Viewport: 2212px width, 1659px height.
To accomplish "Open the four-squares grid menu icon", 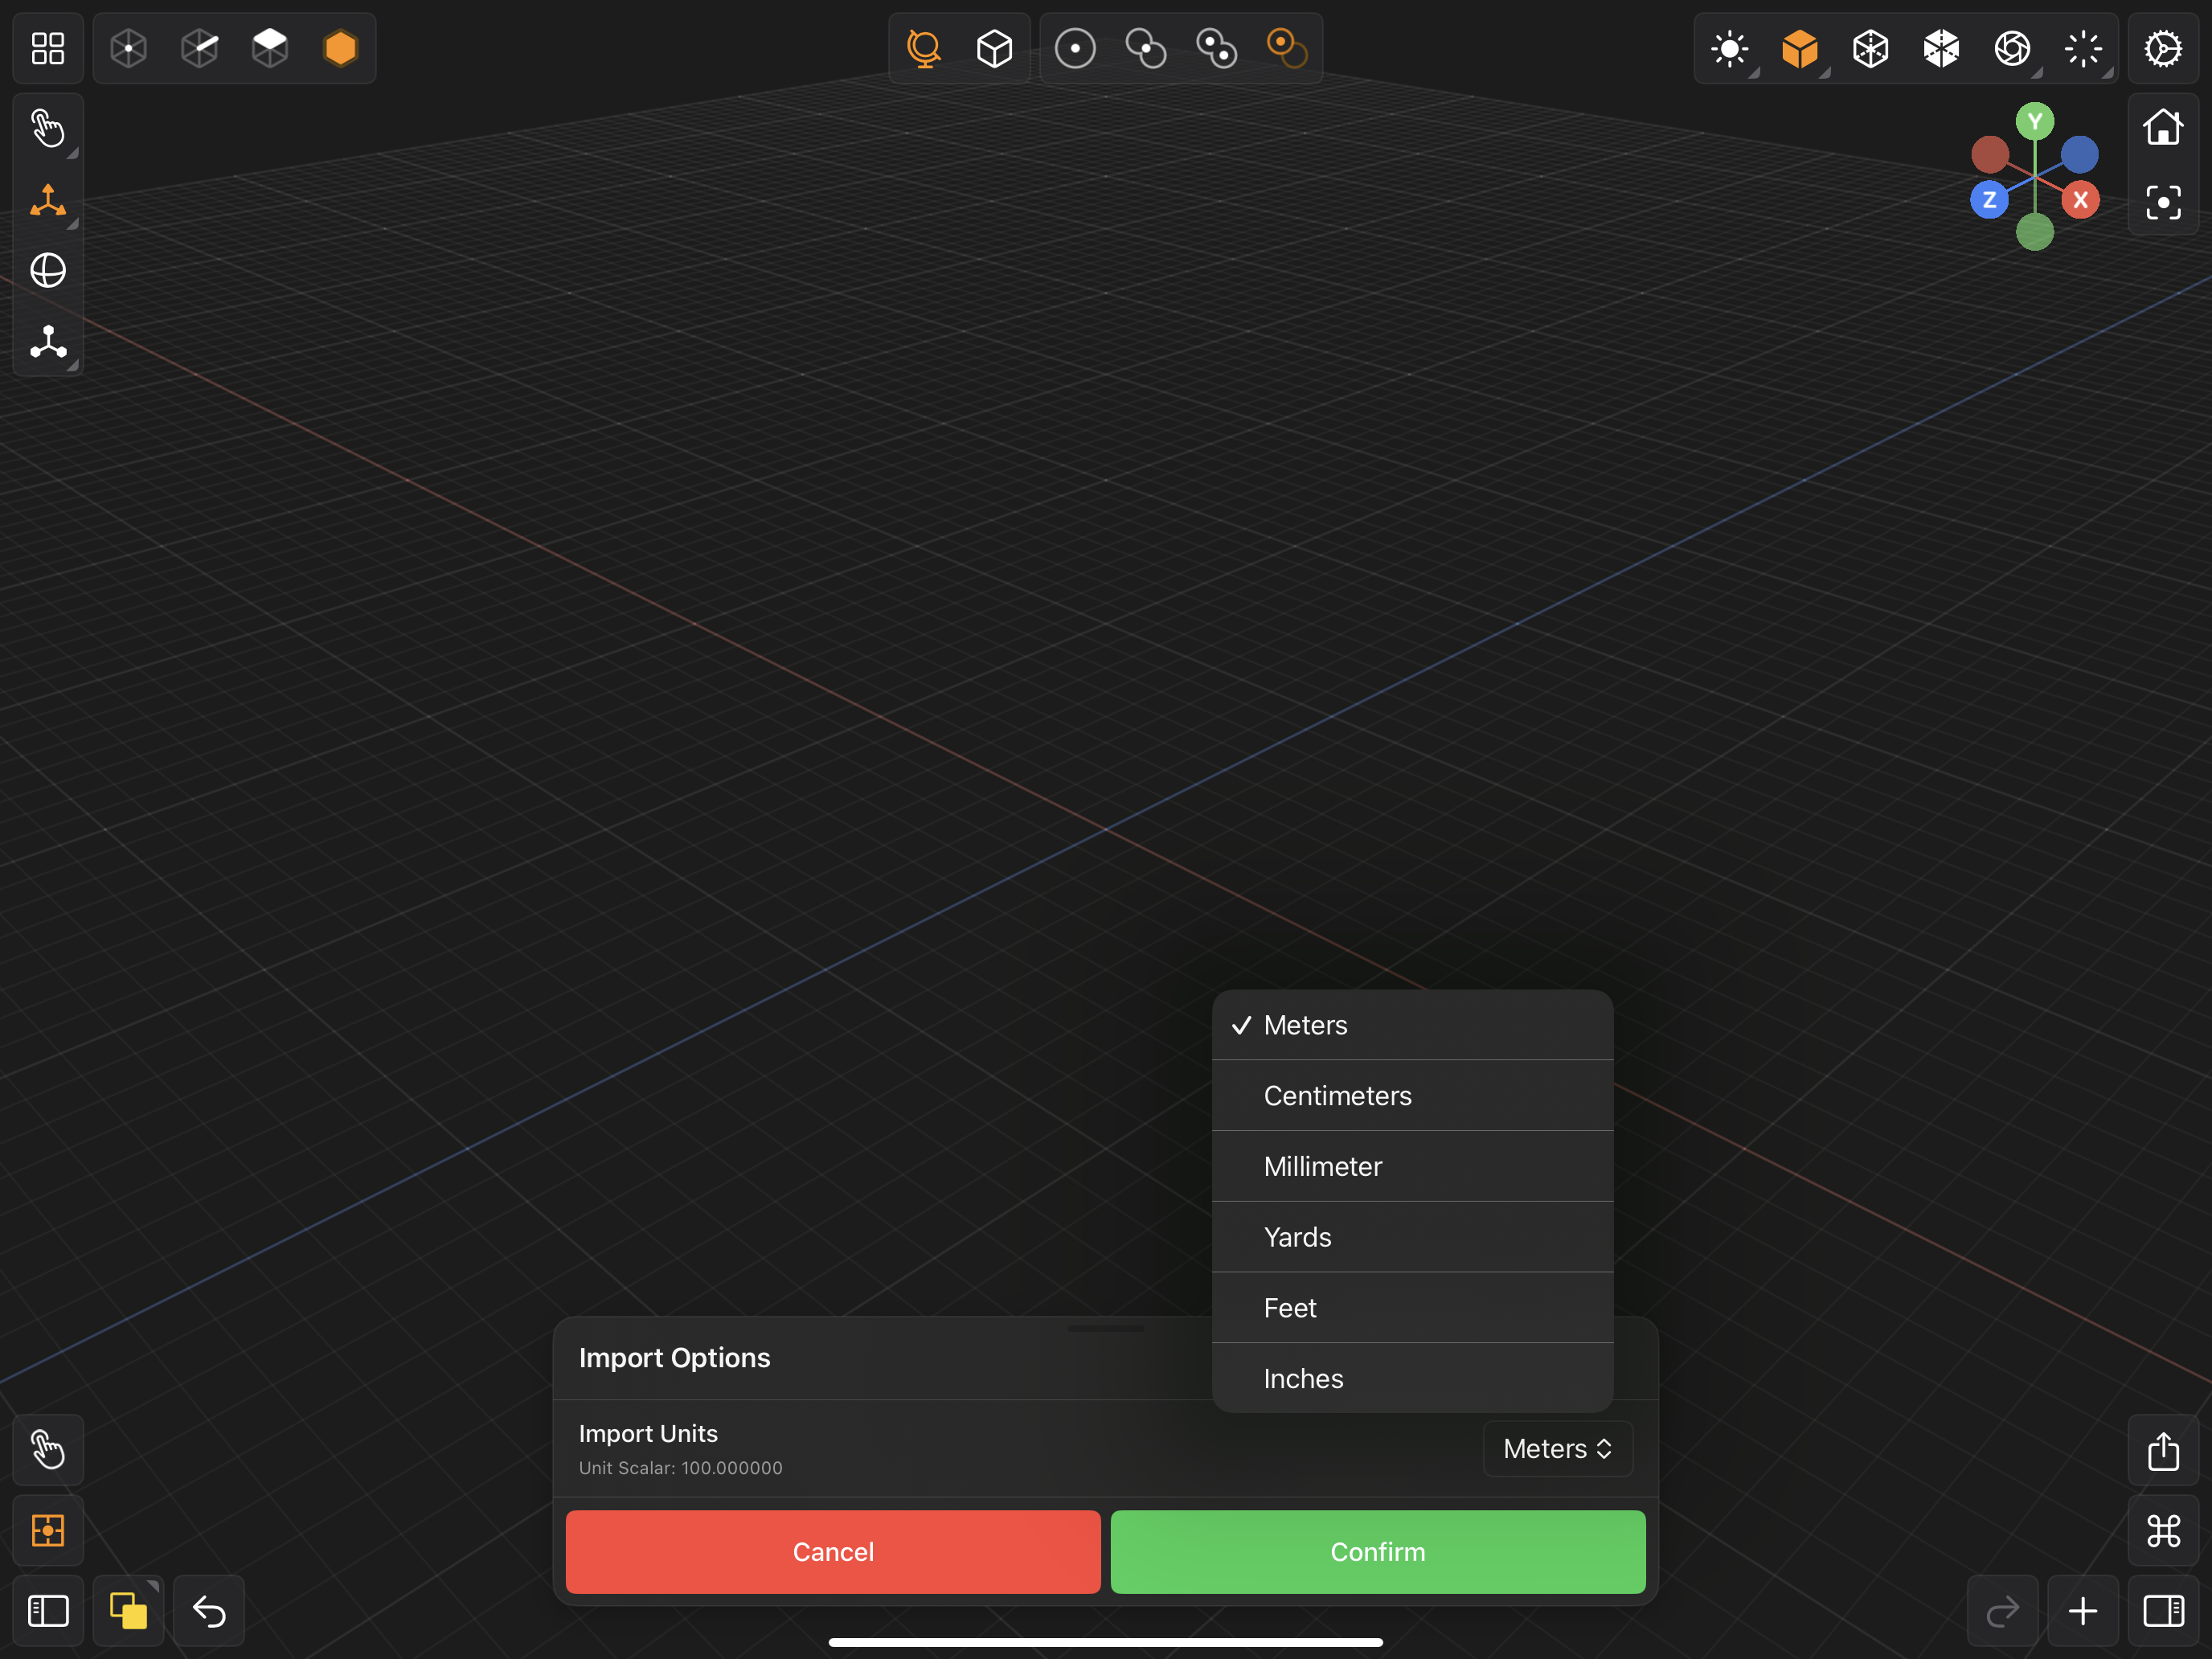I will 48,48.
